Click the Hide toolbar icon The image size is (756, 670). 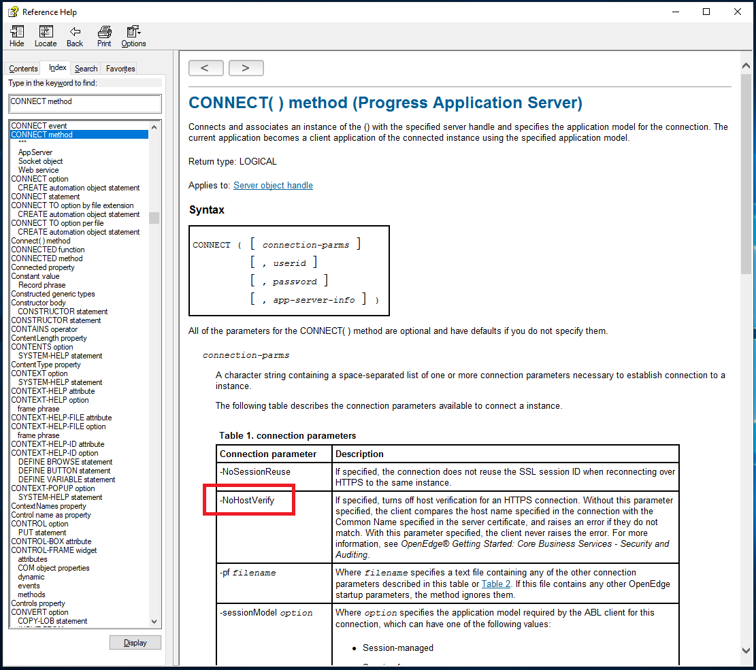pyautogui.click(x=17, y=36)
